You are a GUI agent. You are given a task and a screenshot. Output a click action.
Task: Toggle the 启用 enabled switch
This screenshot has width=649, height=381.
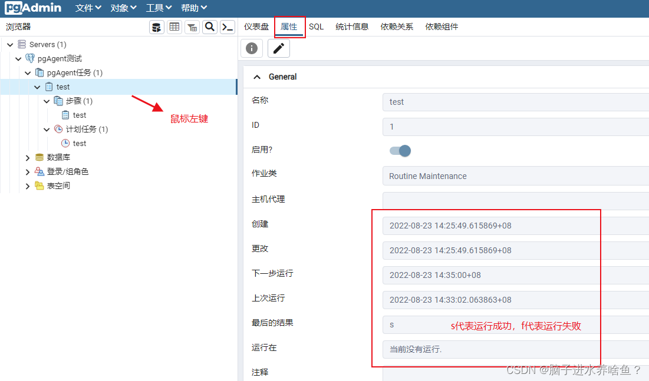tap(400, 151)
